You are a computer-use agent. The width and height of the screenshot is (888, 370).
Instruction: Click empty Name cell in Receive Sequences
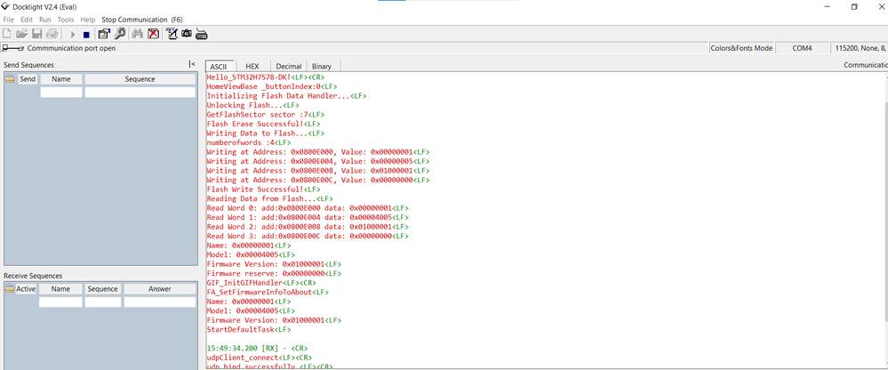(x=60, y=302)
